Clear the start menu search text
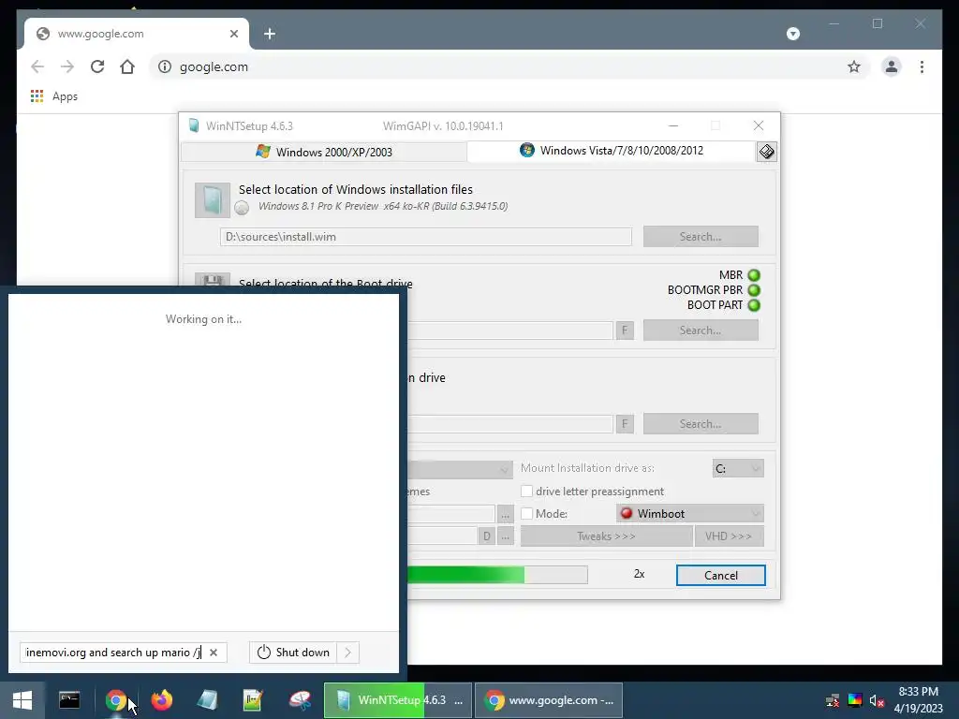The image size is (959, 719). click(x=214, y=653)
